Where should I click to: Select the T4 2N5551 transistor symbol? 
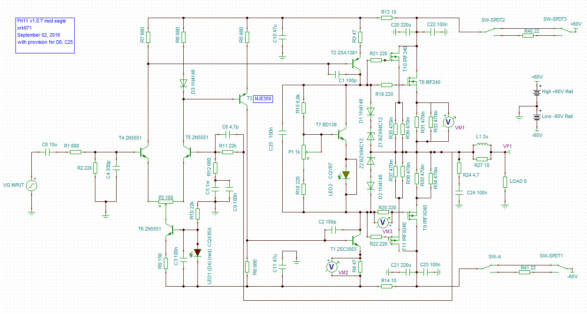pyautogui.click(x=144, y=152)
